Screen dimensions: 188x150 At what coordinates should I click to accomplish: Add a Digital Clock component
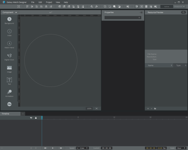tap(9, 57)
